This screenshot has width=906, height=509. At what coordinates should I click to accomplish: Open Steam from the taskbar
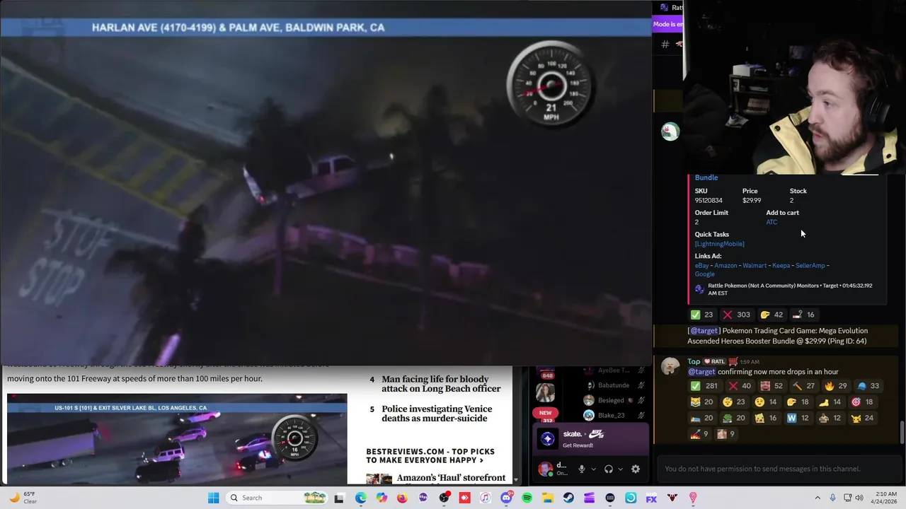coord(568,498)
